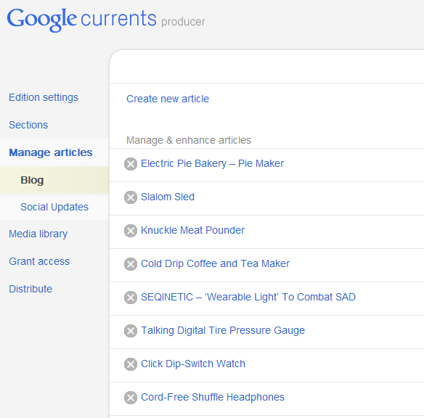This screenshot has width=424, height=418.
Task: Remove Click Dip-Switch Watch via X icon
Action: pos(131,364)
